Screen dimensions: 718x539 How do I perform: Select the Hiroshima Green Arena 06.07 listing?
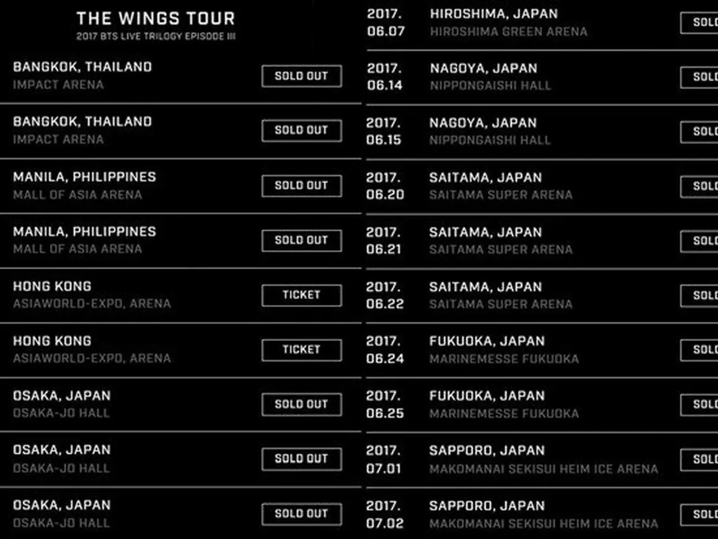[x=542, y=22]
